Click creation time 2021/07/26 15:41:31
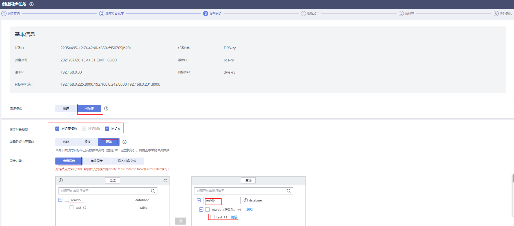Viewport: 514px width, 226px height. tap(88, 60)
